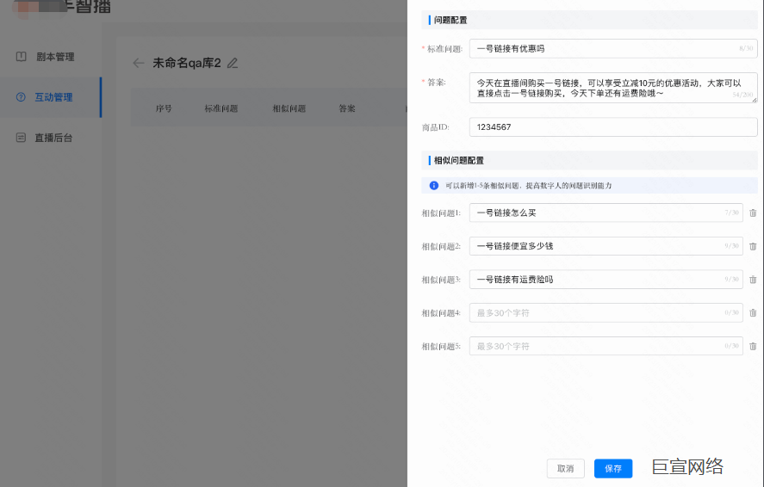Image resolution: width=764 pixels, height=487 pixels.
Task: Open 互动管理 in the sidebar
Action: click(51, 97)
